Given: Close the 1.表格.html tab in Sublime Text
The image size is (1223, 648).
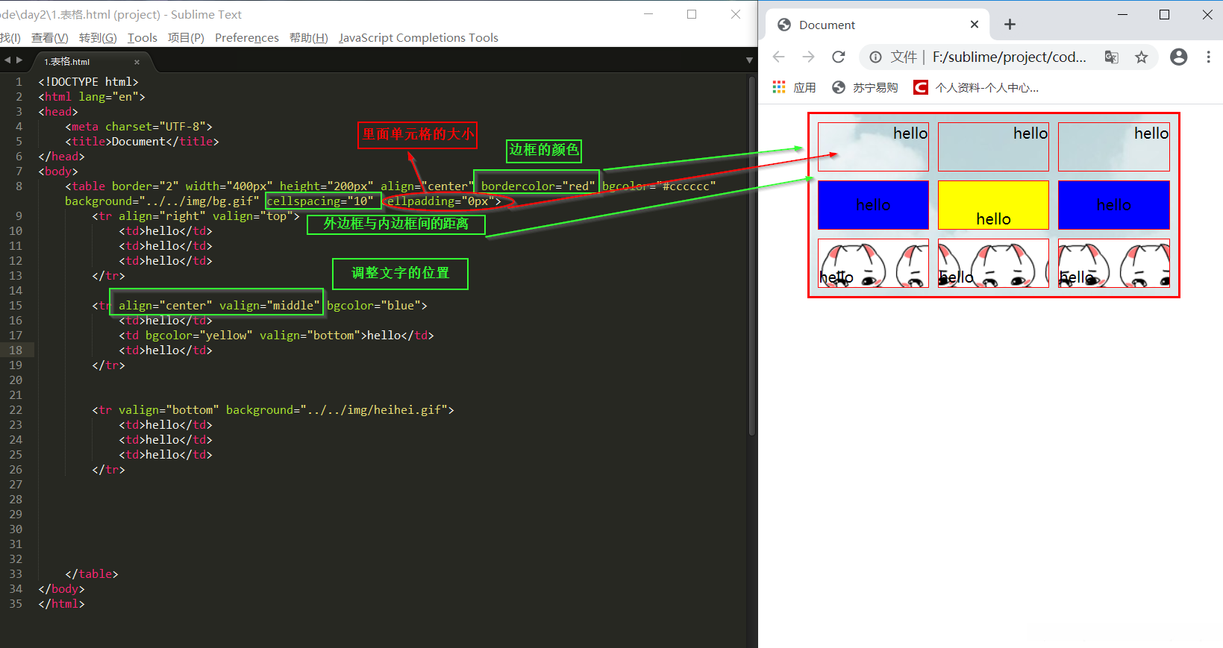Looking at the screenshot, I should [x=137, y=62].
